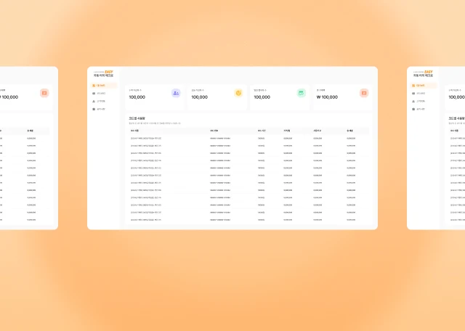Select the highlighted orange dashboard item in center sidebar
This screenshot has width=465, height=331.
(104, 86)
